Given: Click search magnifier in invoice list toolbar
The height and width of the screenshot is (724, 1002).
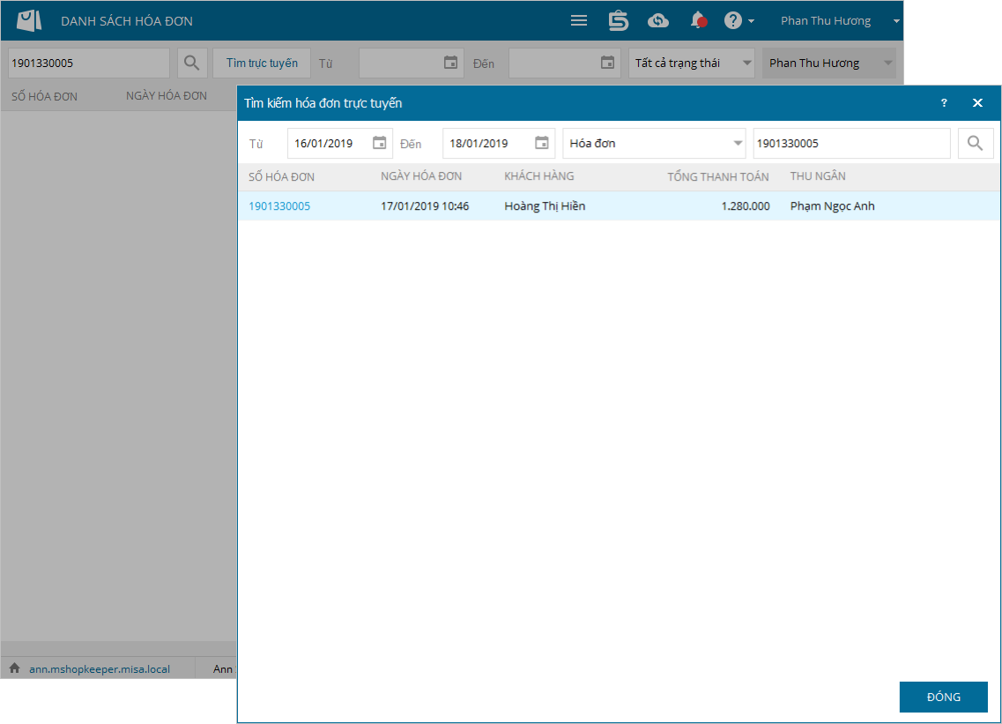Looking at the screenshot, I should coord(192,63).
